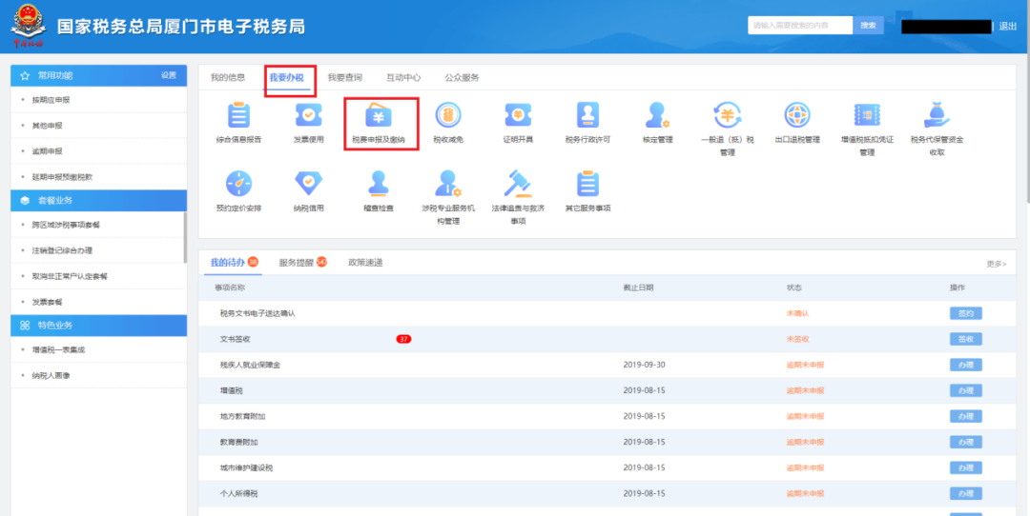Image resolution: width=1030 pixels, height=516 pixels.
Task: Click 纳税信用 diamond icon
Action: pyautogui.click(x=308, y=184)
